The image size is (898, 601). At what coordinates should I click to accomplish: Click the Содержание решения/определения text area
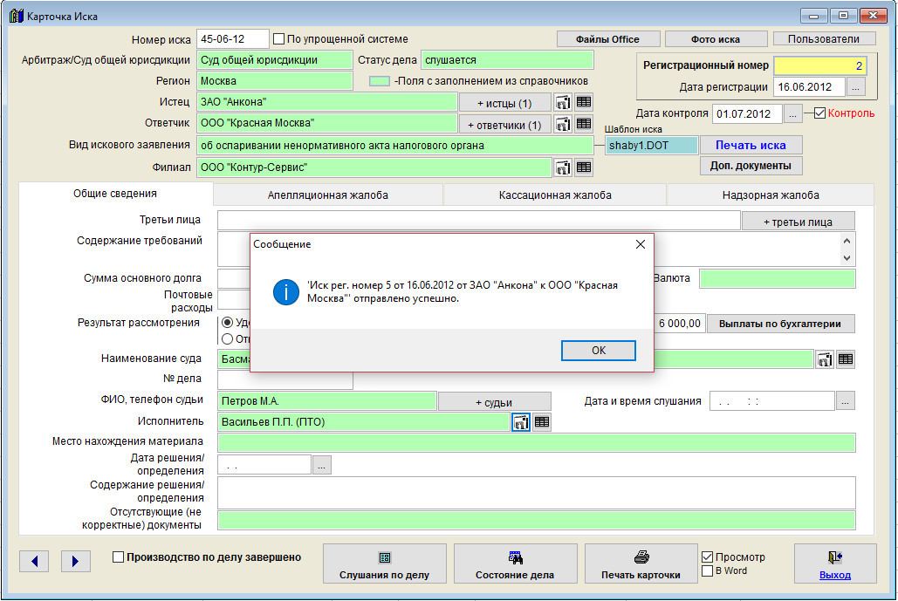point(537,493)
